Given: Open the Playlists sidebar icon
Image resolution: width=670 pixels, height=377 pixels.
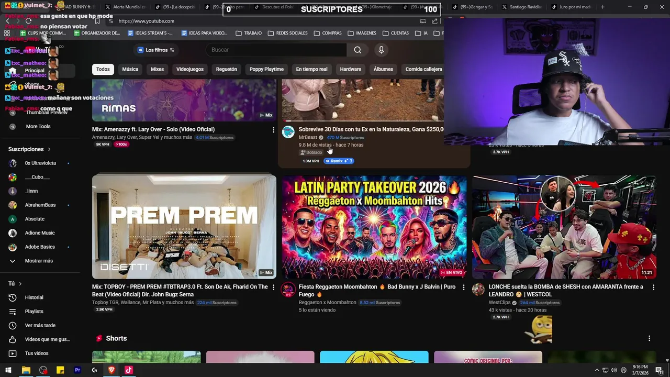Looking at the screenshot, I should [x=13, y=312].
